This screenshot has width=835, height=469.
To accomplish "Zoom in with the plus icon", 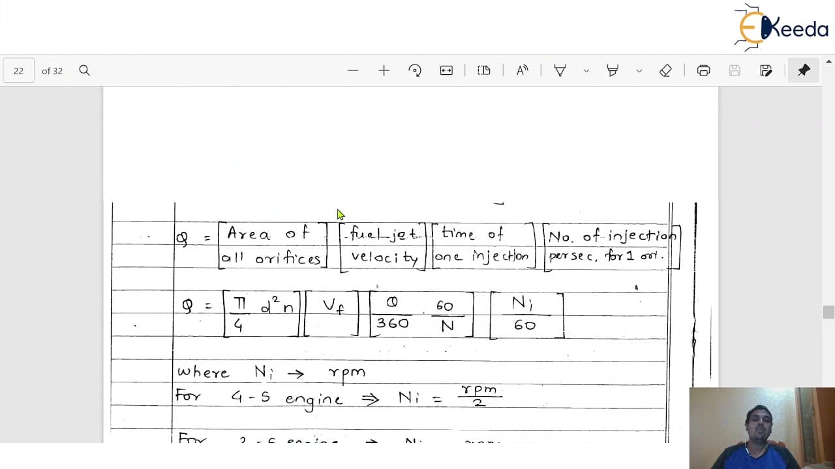I will coord(384,70).
